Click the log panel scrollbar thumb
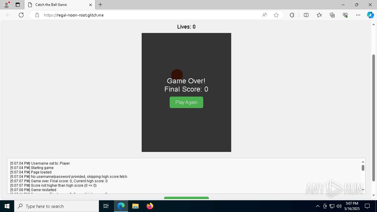 [x=363, y=168]
